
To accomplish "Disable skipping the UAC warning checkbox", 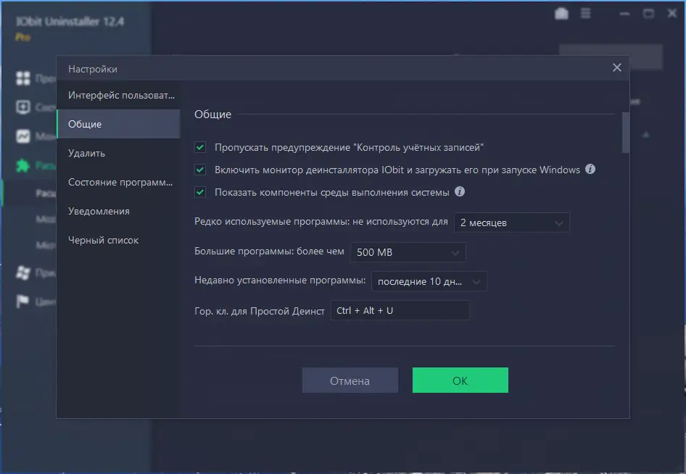I will tap(200, 147).
